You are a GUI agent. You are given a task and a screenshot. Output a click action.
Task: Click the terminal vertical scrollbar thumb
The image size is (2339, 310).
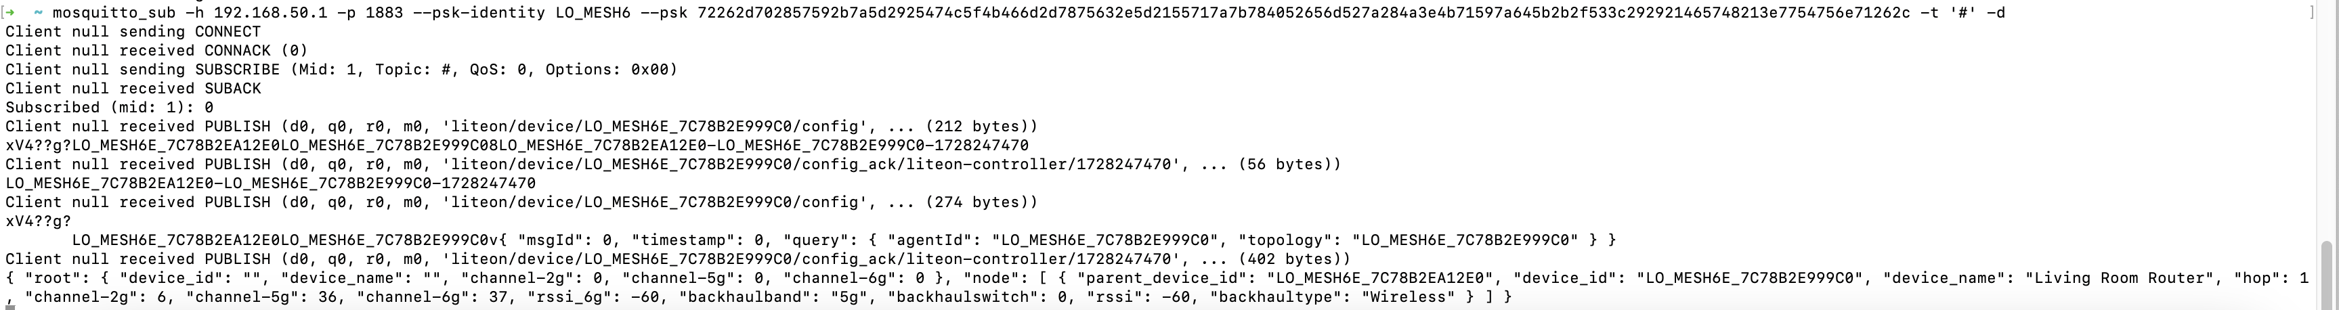2325,275
